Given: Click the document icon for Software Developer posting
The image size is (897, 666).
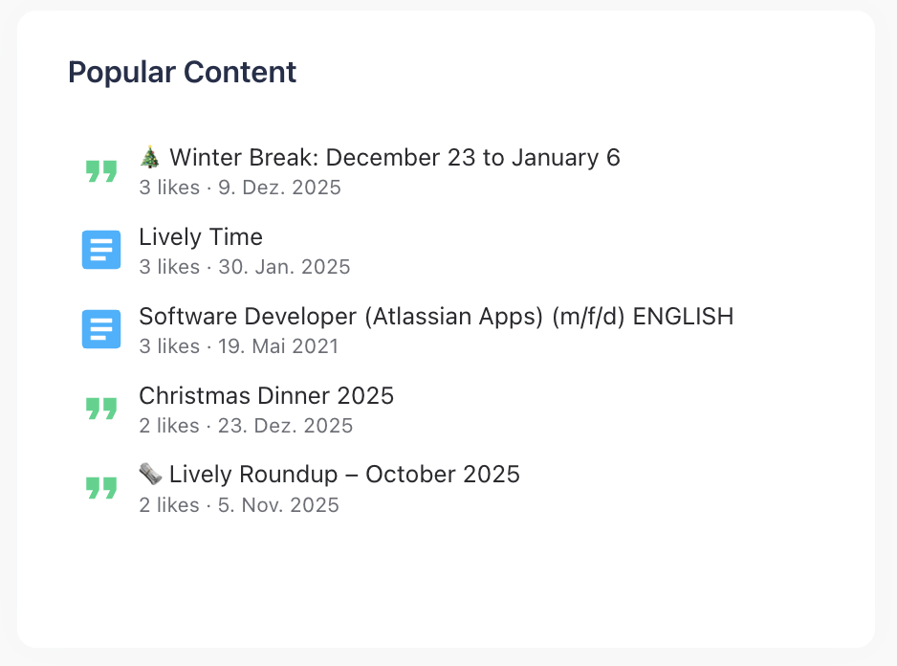Looking at the screenshot, I should (100, 328).
